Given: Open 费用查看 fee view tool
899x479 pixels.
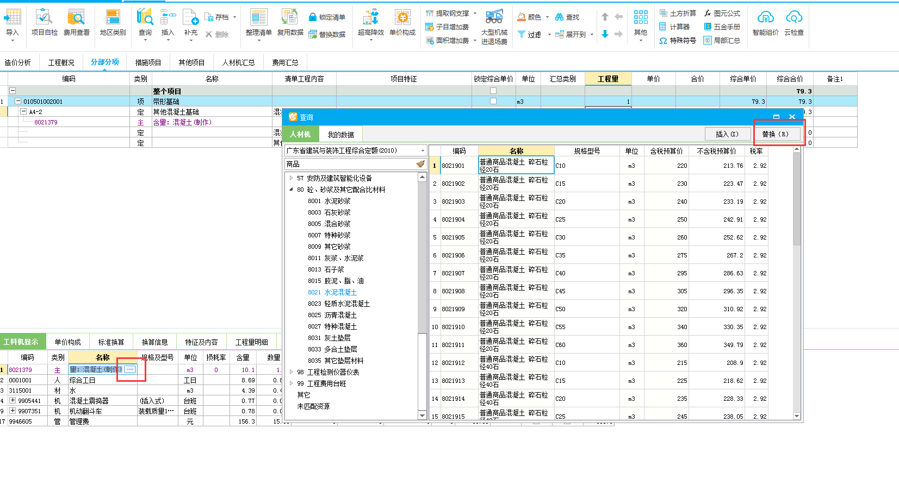Looking at the screenshot, I should point(76,23).
